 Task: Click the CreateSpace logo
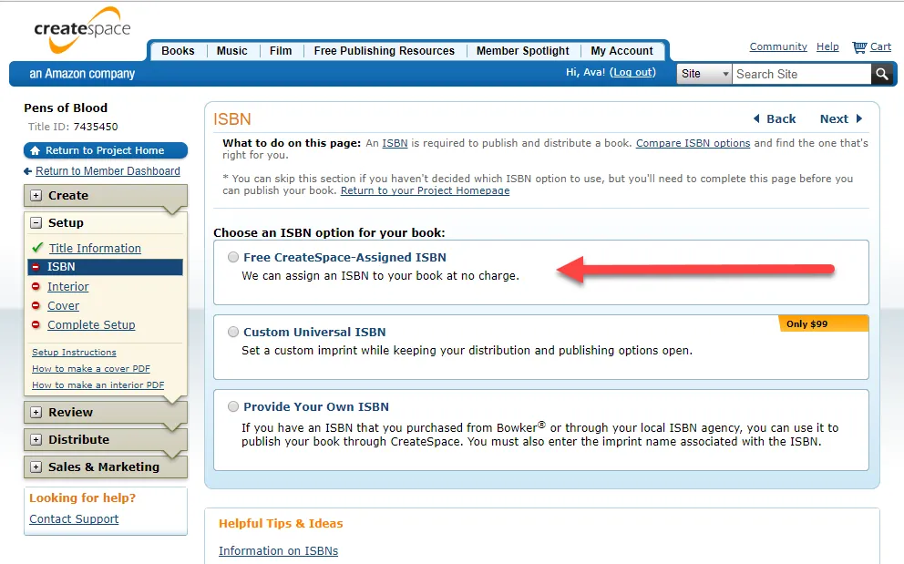pos(82,30)
